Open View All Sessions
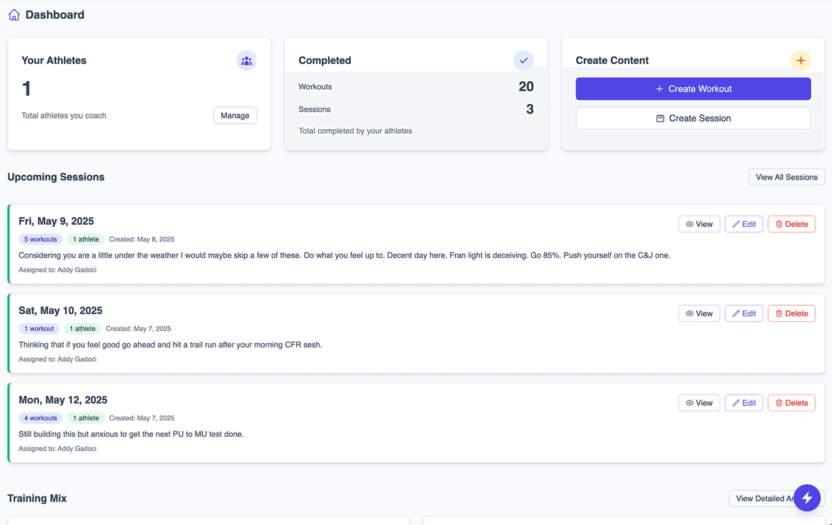The width and height of the screenshot is (832, 525). point(787,177)
